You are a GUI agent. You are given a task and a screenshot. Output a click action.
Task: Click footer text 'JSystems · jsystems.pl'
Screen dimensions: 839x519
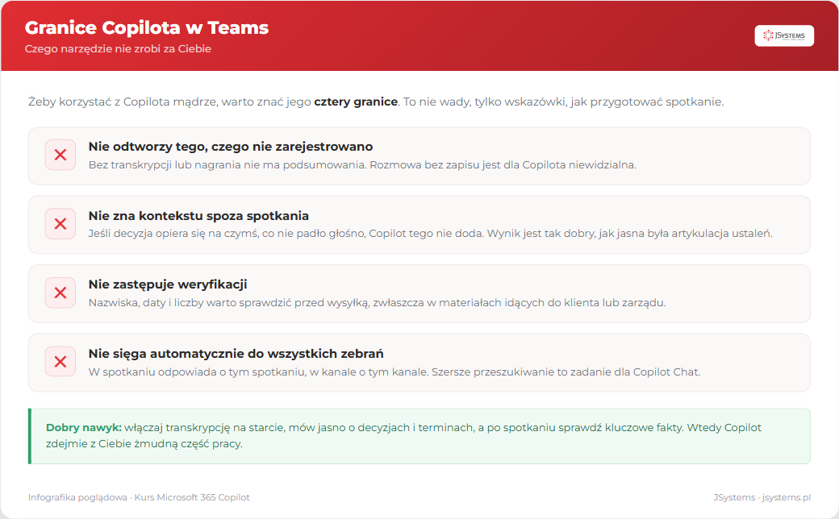pos(762,497)
